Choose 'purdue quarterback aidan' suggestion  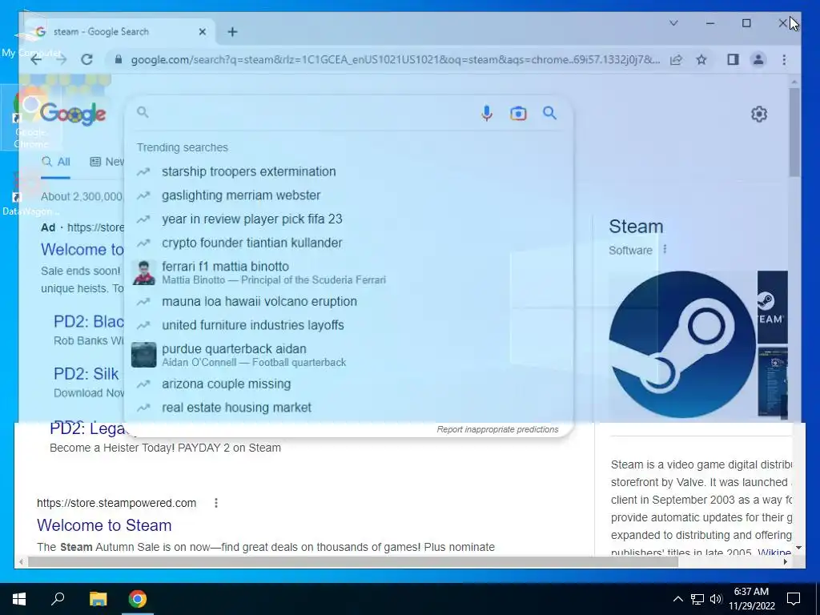pyautogui.click(x=349, y=355)
